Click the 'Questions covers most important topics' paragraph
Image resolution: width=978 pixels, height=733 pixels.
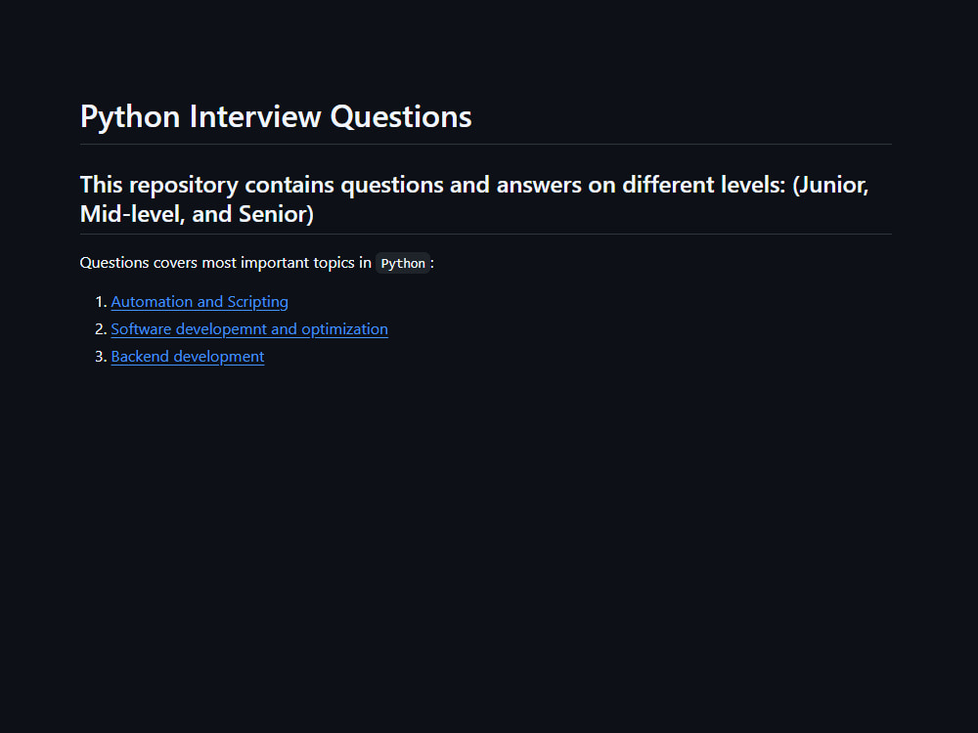257,263
